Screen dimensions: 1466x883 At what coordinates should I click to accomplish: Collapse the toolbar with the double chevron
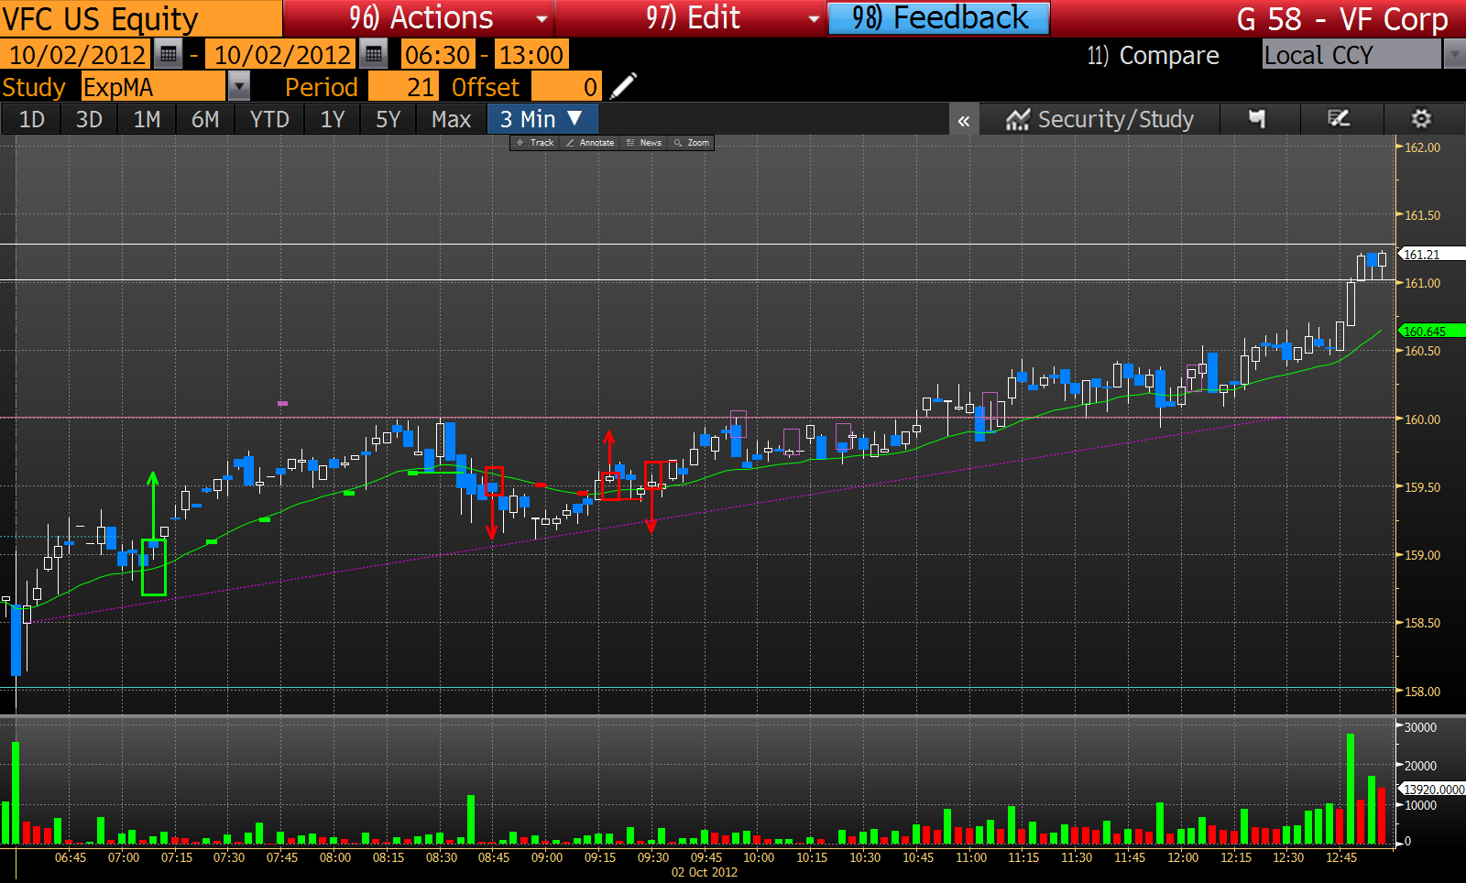pos(964,120)
